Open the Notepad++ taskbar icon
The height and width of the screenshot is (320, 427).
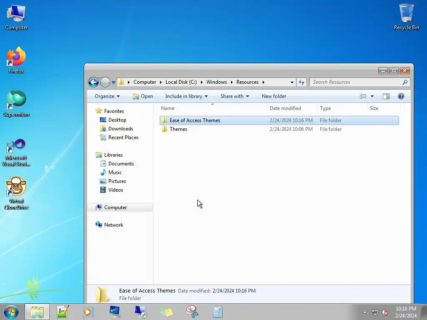(x=63, y=312)
